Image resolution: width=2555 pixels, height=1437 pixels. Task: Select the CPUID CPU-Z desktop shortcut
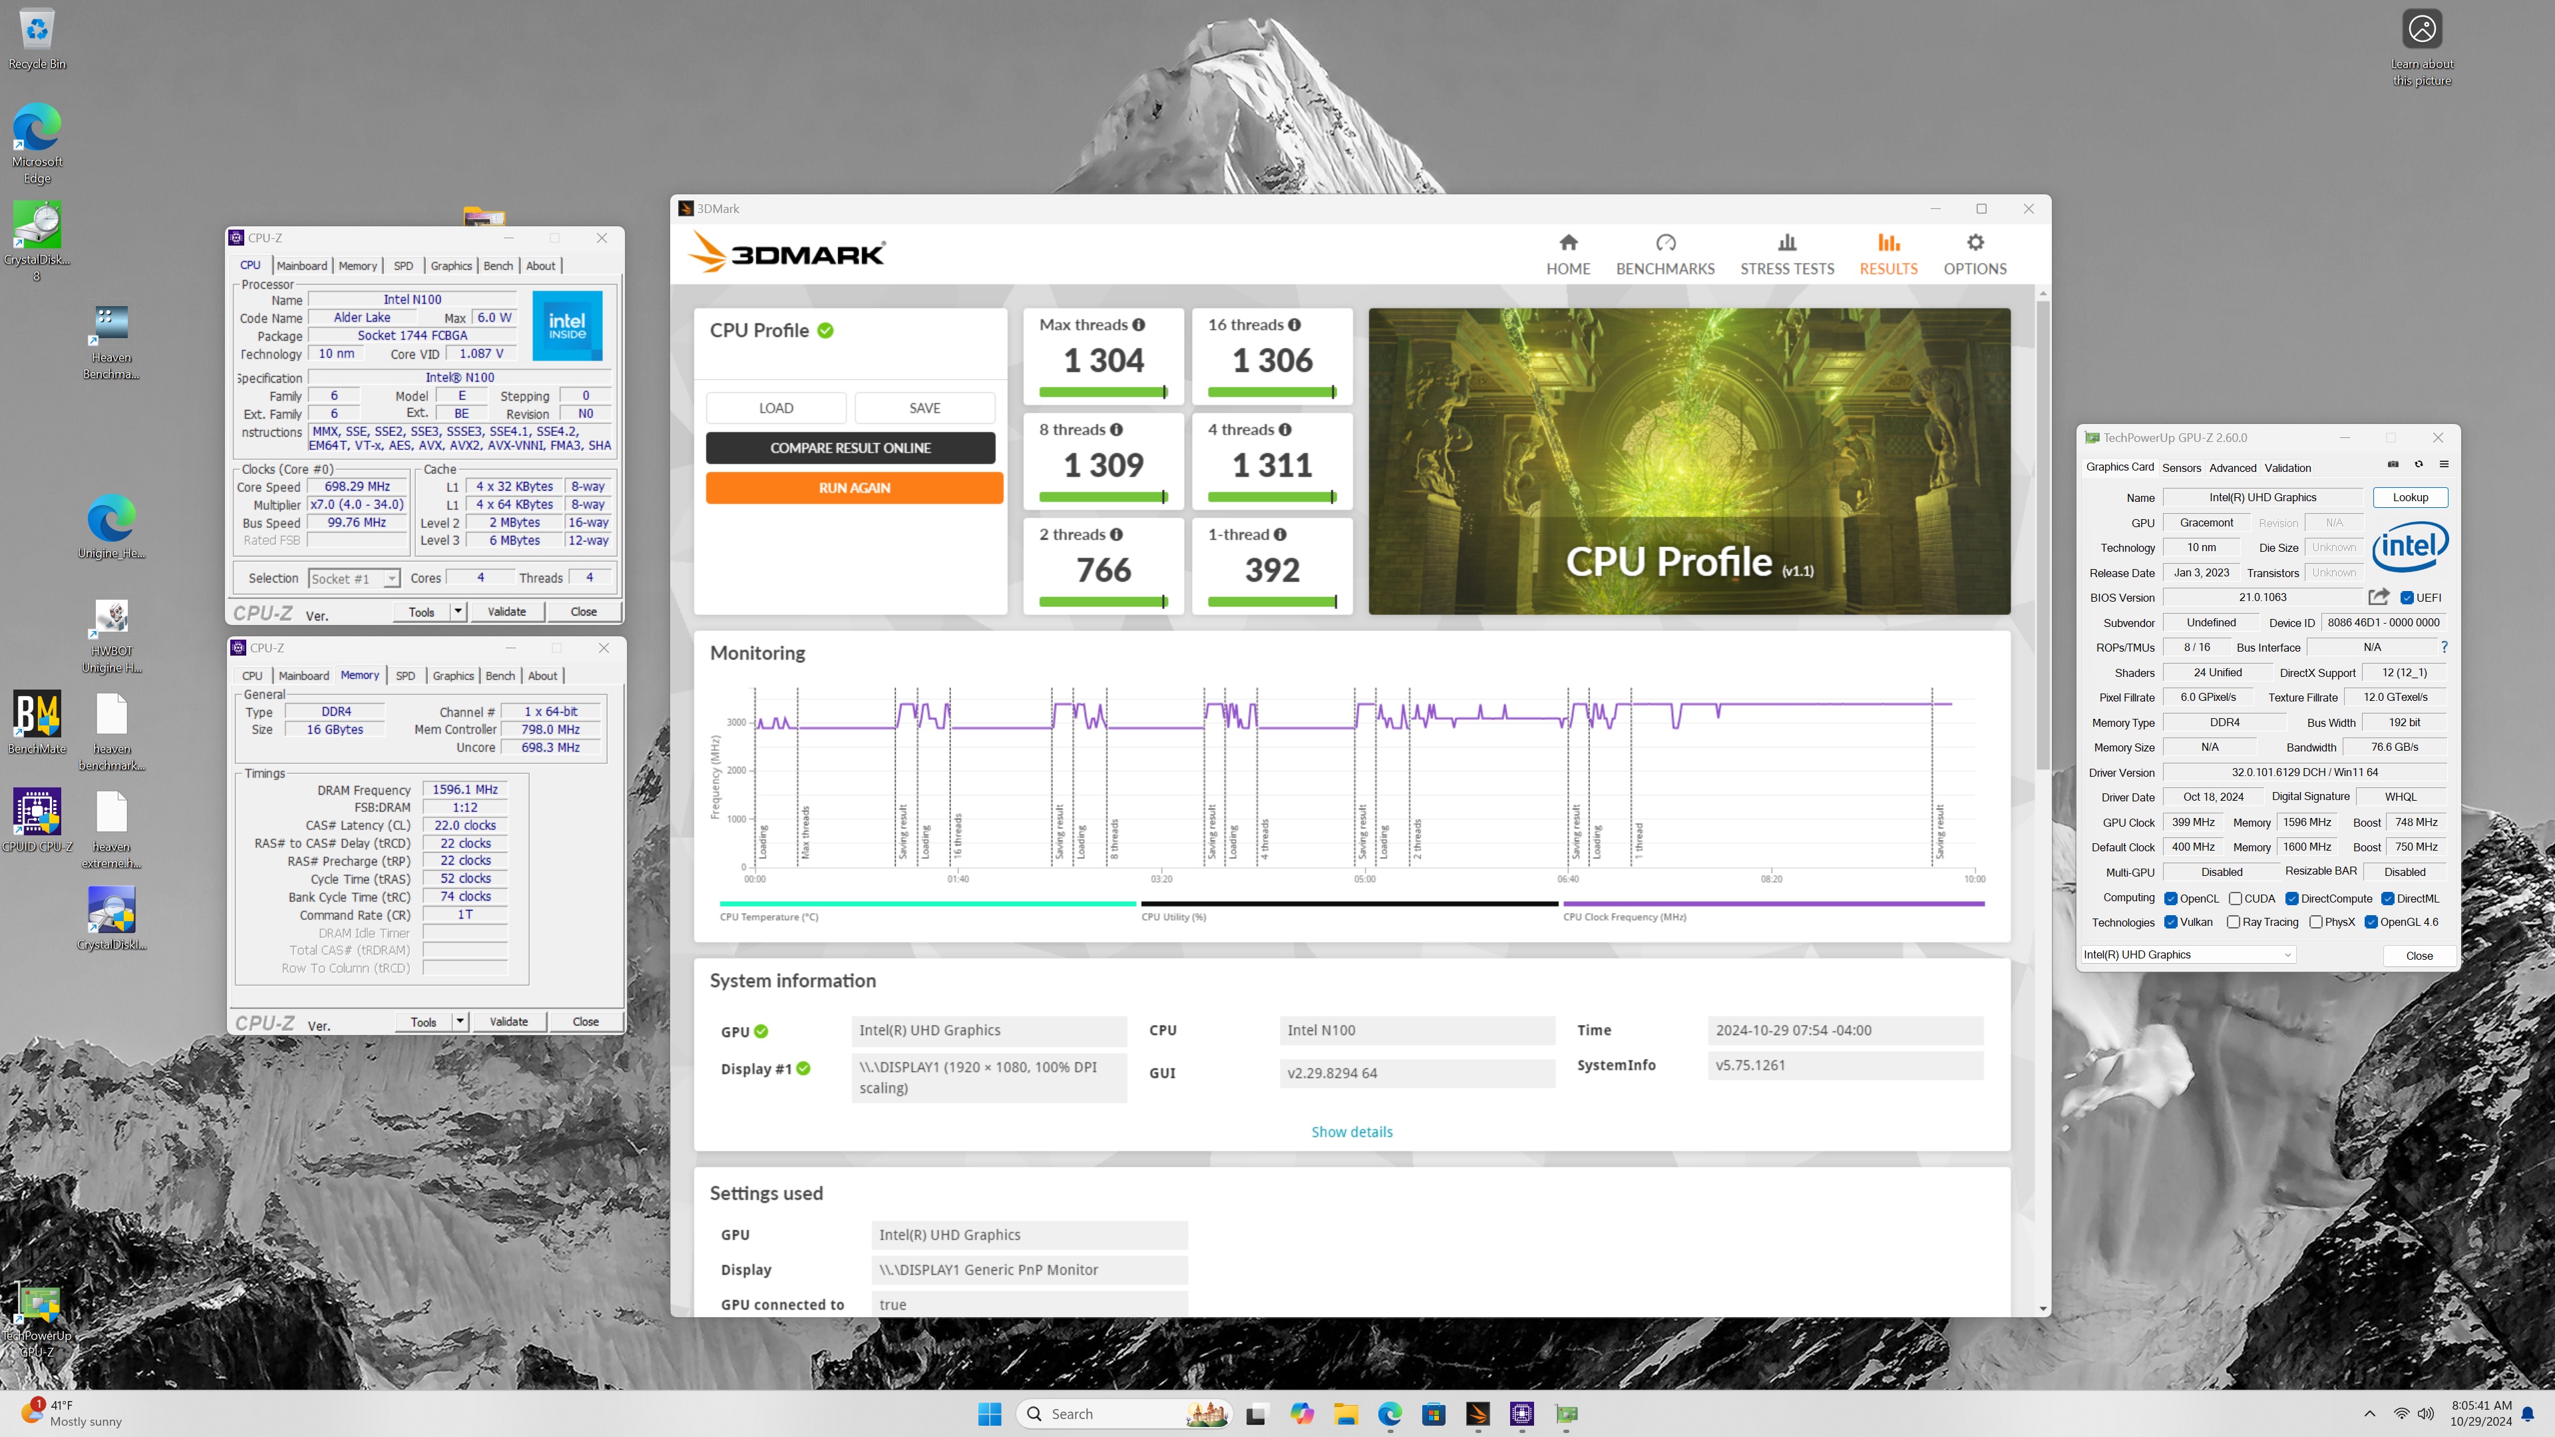click(37, 820)
